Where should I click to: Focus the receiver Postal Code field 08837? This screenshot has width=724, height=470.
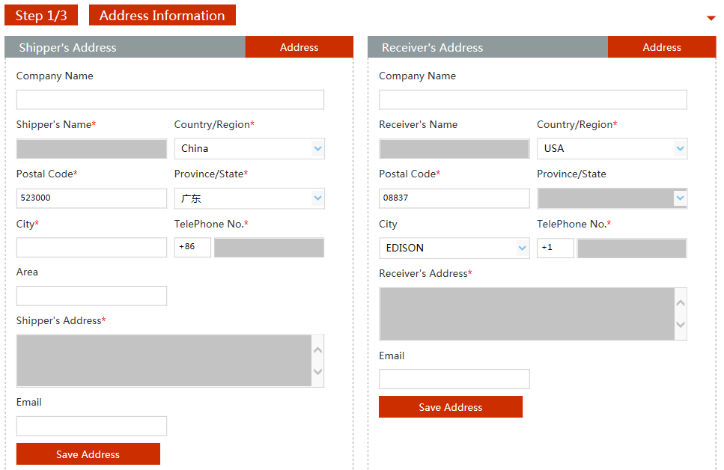tap(454, 198)
